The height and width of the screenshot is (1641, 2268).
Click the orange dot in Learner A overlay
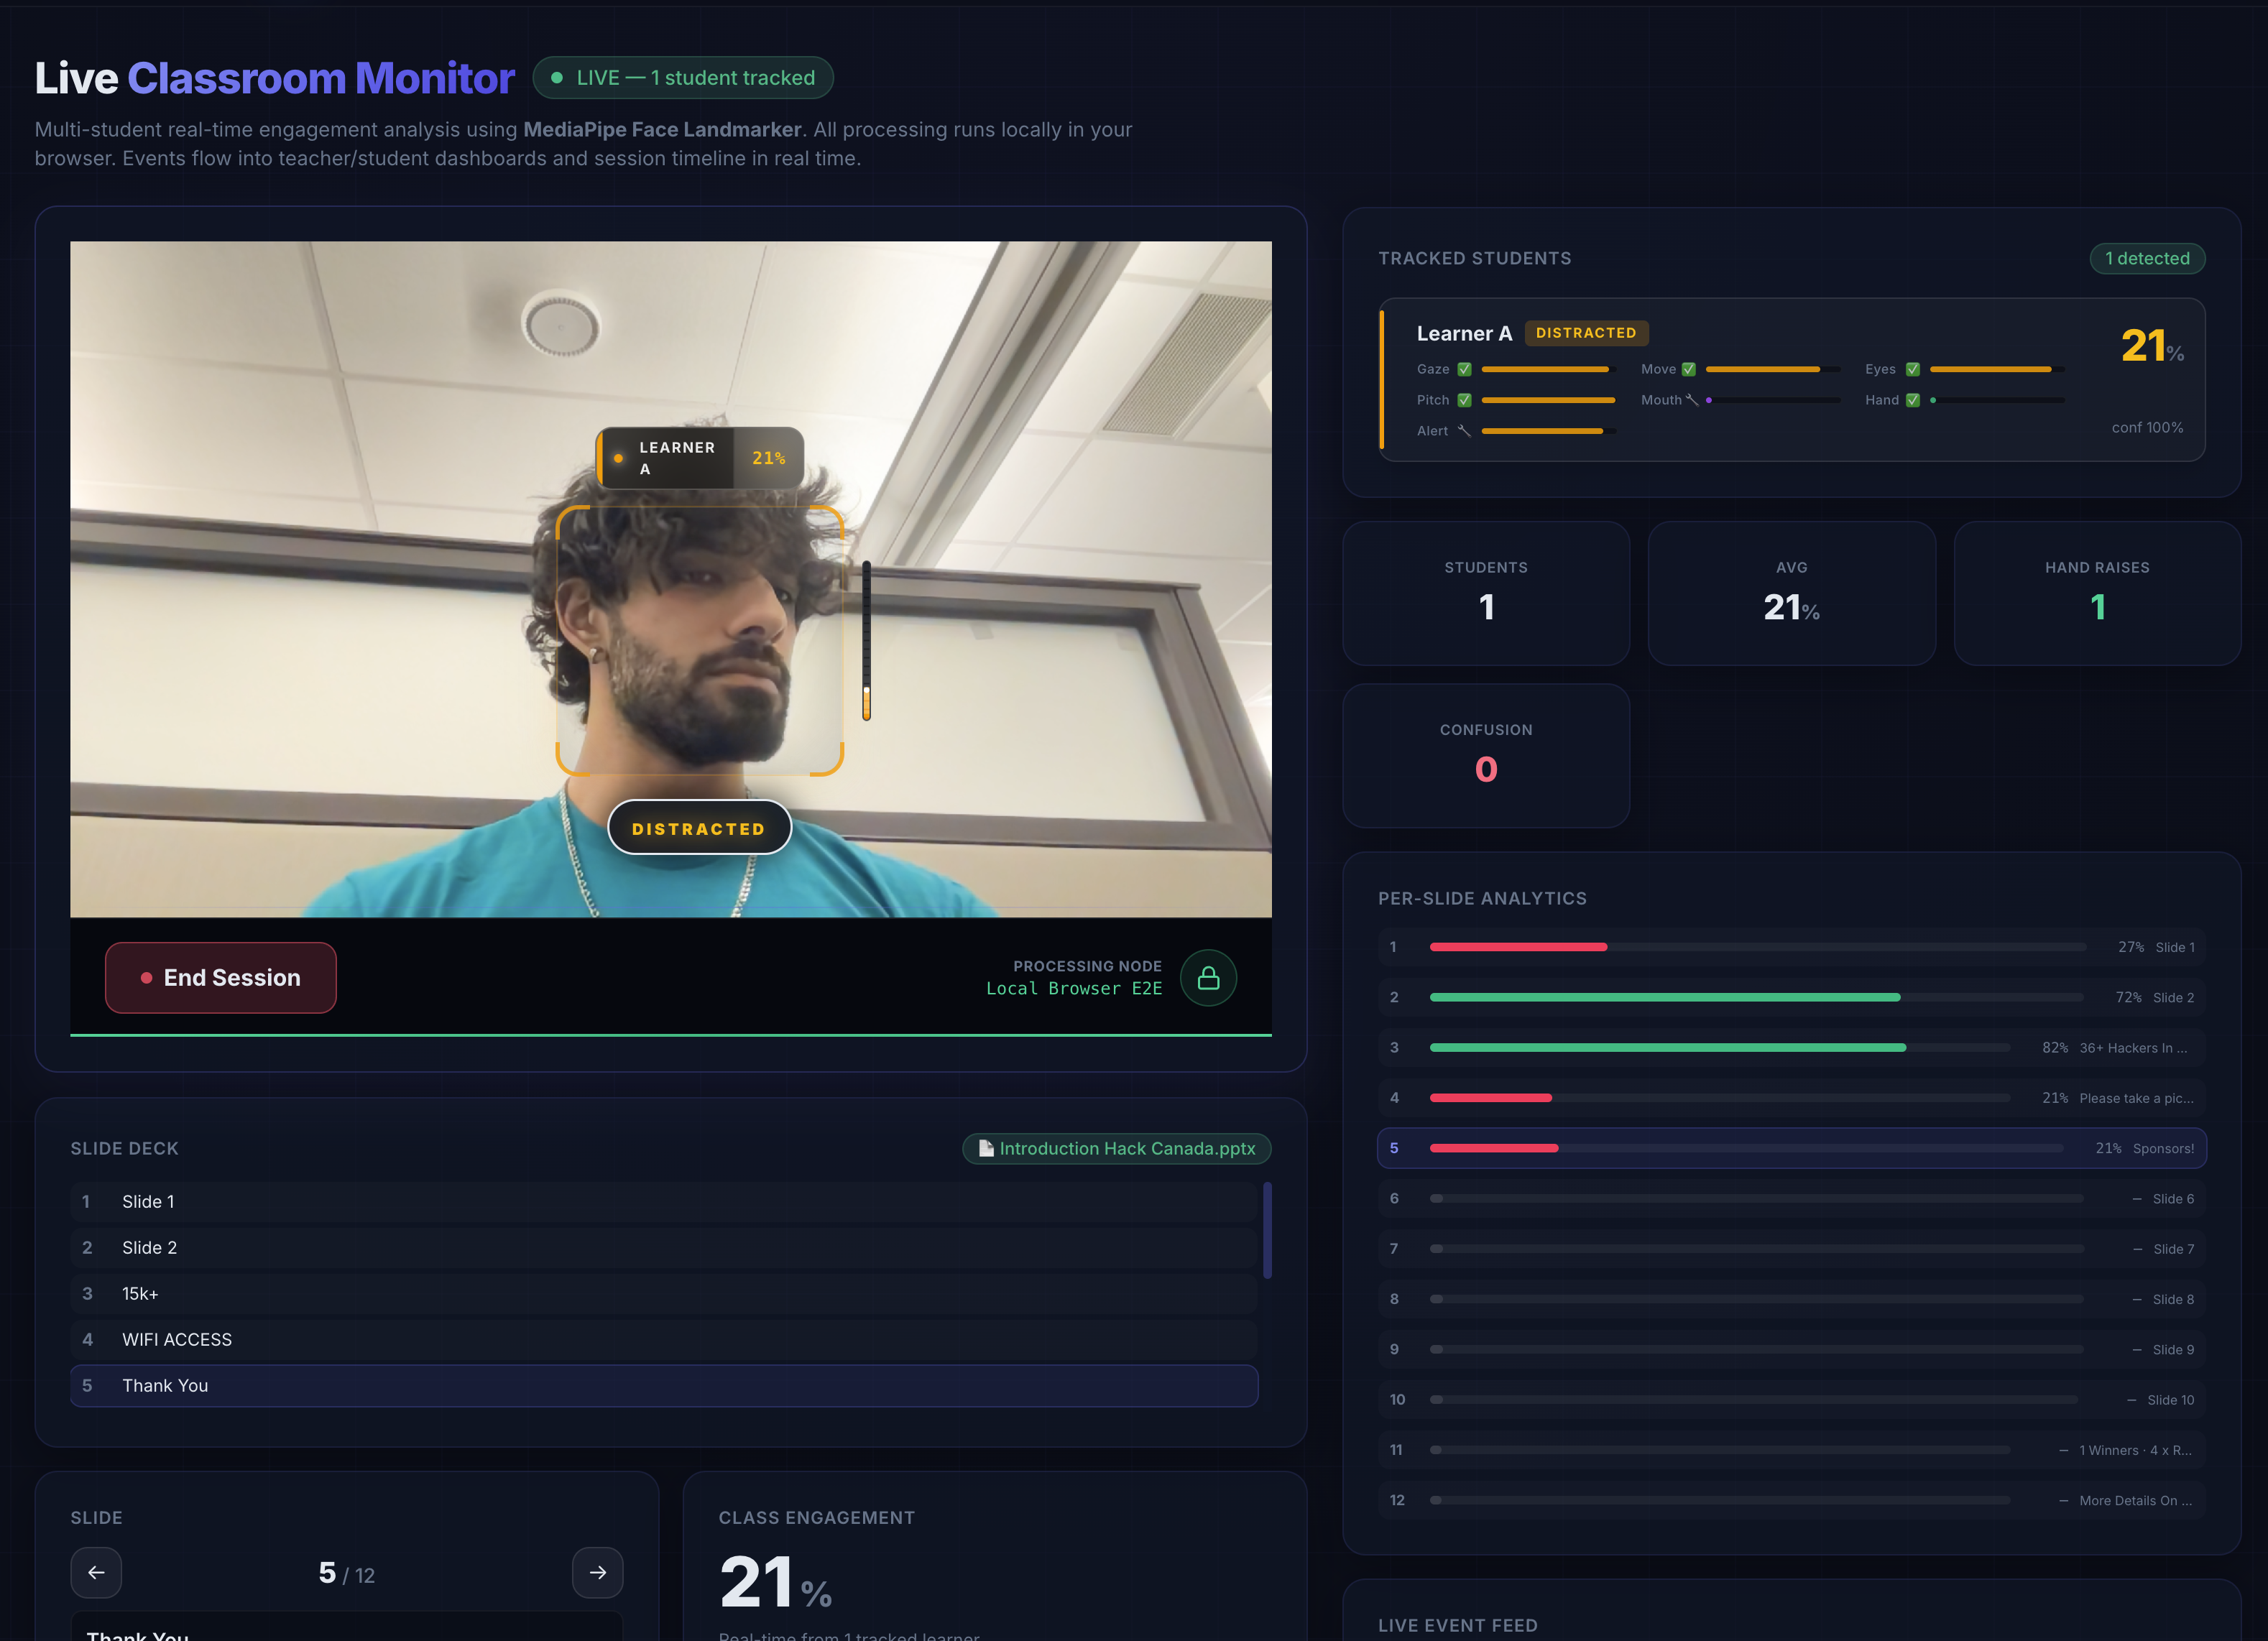coord(618,458)
